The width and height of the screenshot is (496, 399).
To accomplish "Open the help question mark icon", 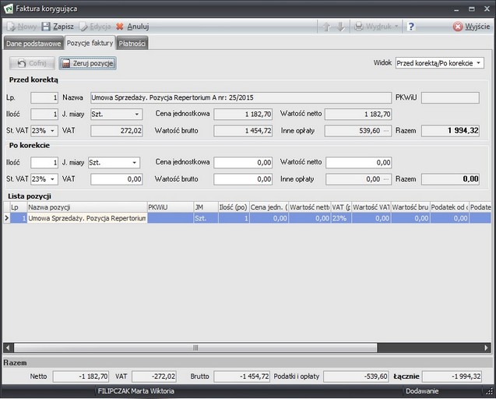I will tap(411, 26).
